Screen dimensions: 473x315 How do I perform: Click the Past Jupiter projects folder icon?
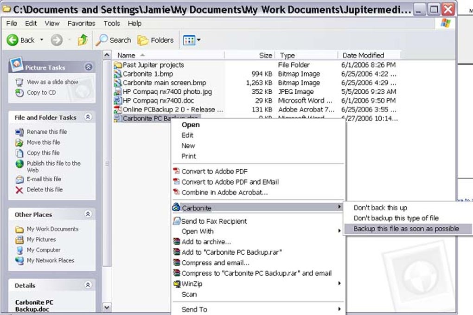point(118,65)
